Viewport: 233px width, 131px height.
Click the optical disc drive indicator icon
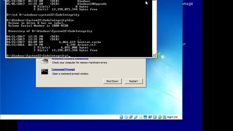coord(126,117)
